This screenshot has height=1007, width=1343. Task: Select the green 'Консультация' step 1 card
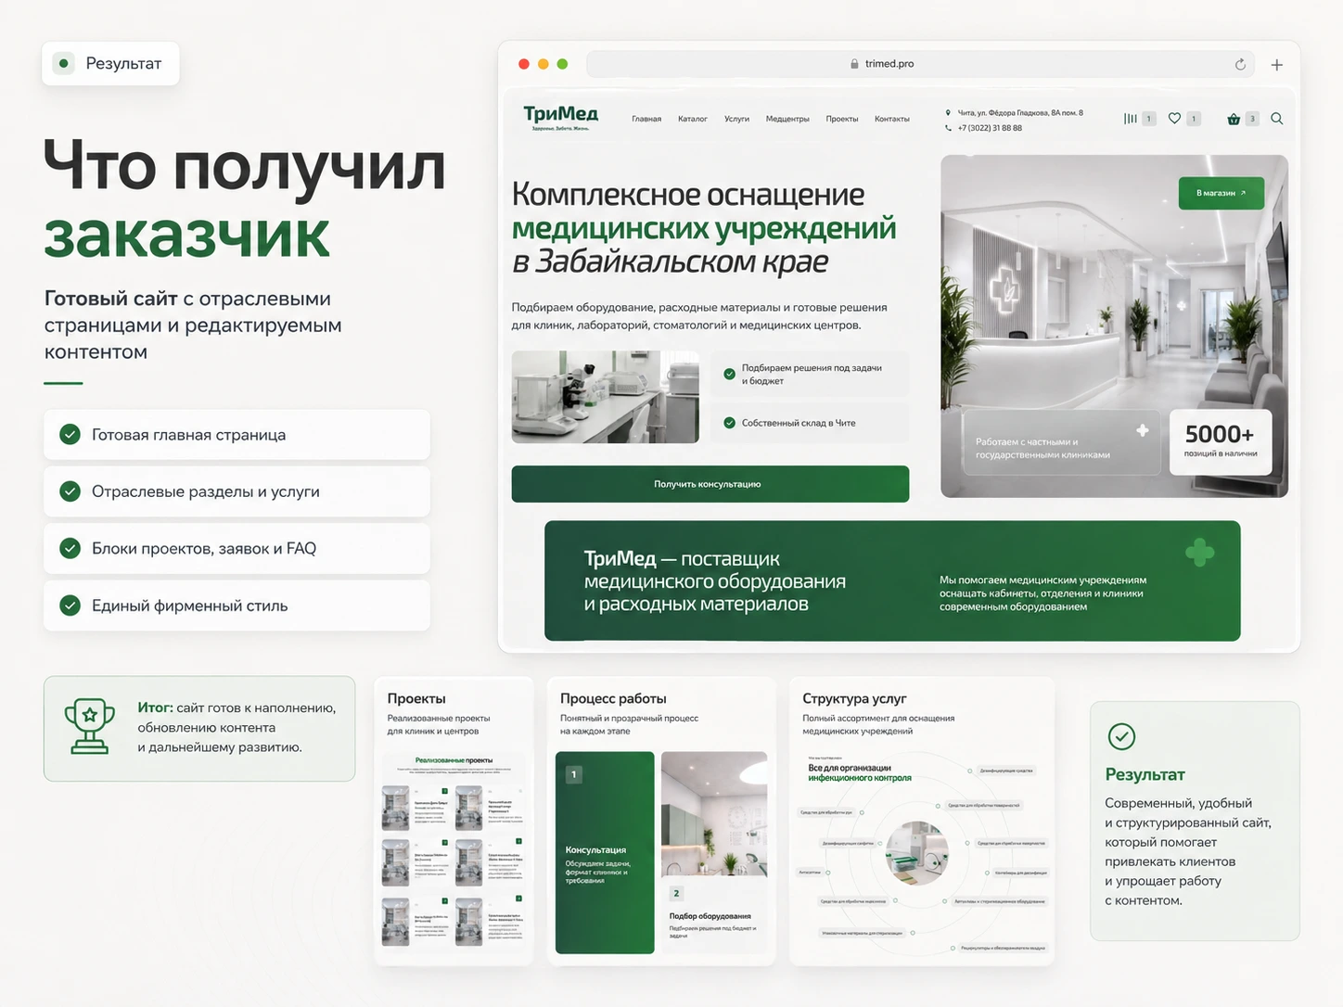605,852
